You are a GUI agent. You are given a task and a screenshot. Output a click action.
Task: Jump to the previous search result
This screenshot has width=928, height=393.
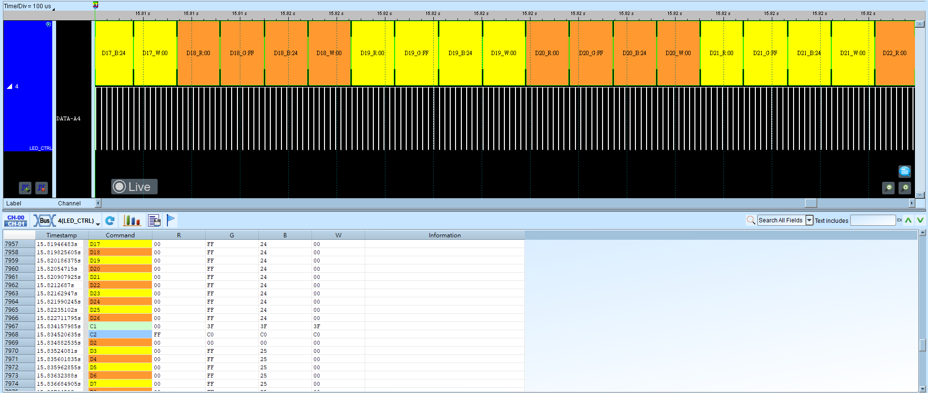pos(909,220)
